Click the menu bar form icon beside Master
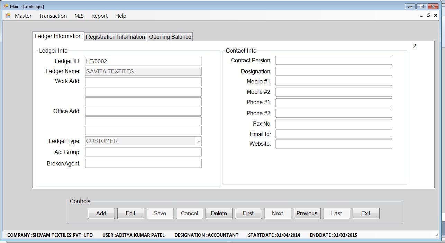This screenshot has width=445, height=243. (x=8, y=16)
